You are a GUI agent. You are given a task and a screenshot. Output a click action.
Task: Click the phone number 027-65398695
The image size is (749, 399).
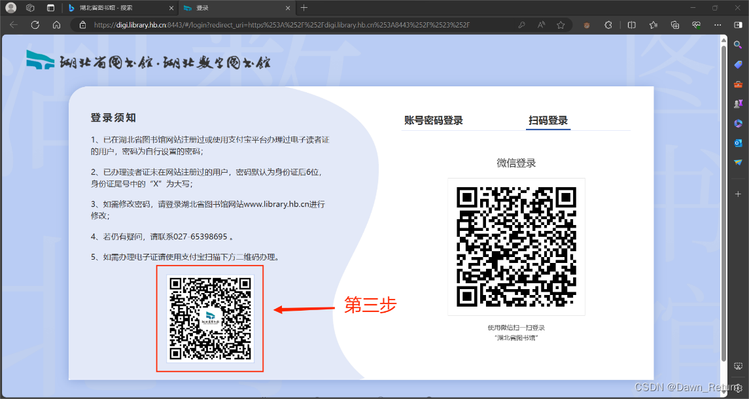pos(200,237)
